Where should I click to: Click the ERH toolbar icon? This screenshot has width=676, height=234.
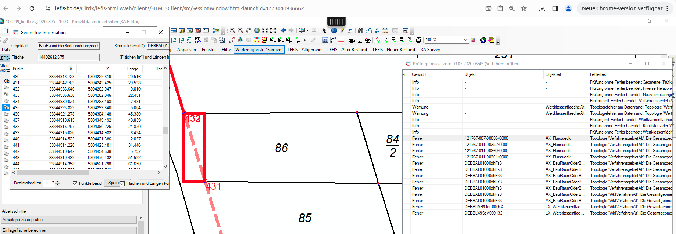pyautogui.click(x=360, y=40)
